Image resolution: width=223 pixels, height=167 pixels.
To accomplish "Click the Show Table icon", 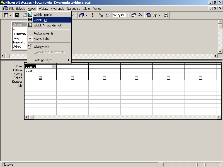I will 101,15.
